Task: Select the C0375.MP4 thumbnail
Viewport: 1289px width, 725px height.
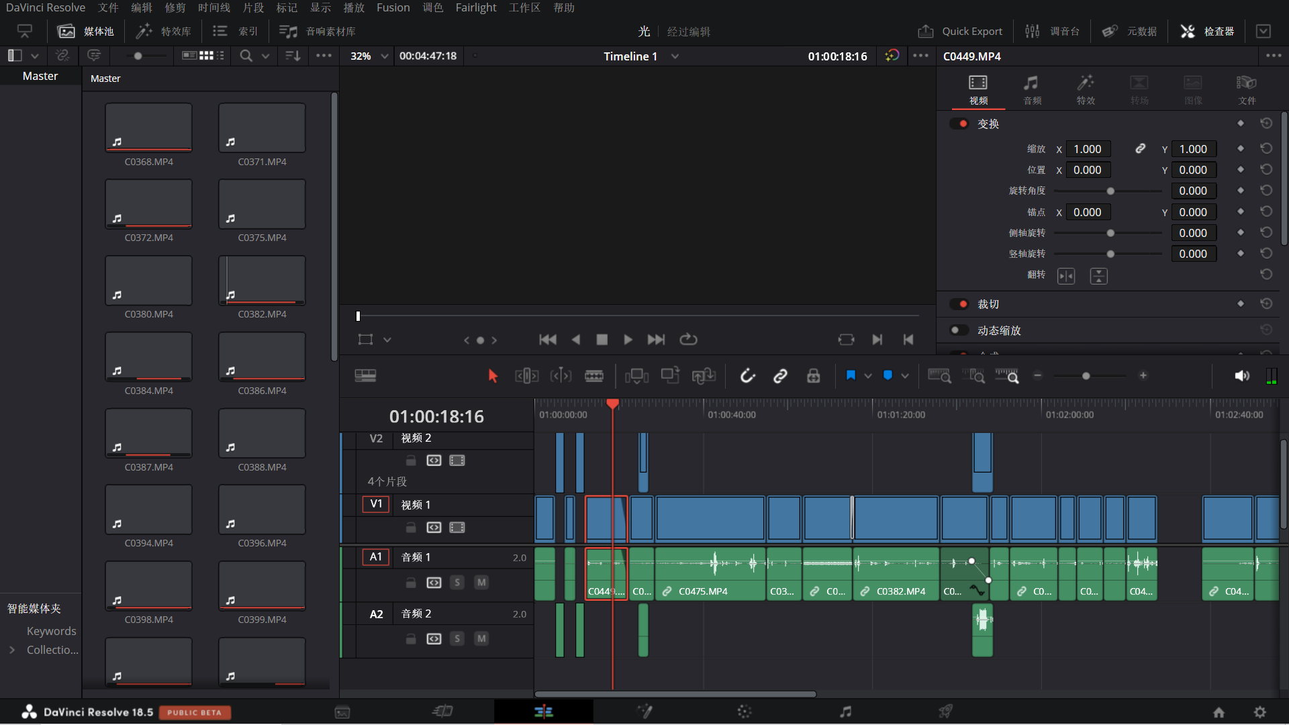Action: click(262, 204)
